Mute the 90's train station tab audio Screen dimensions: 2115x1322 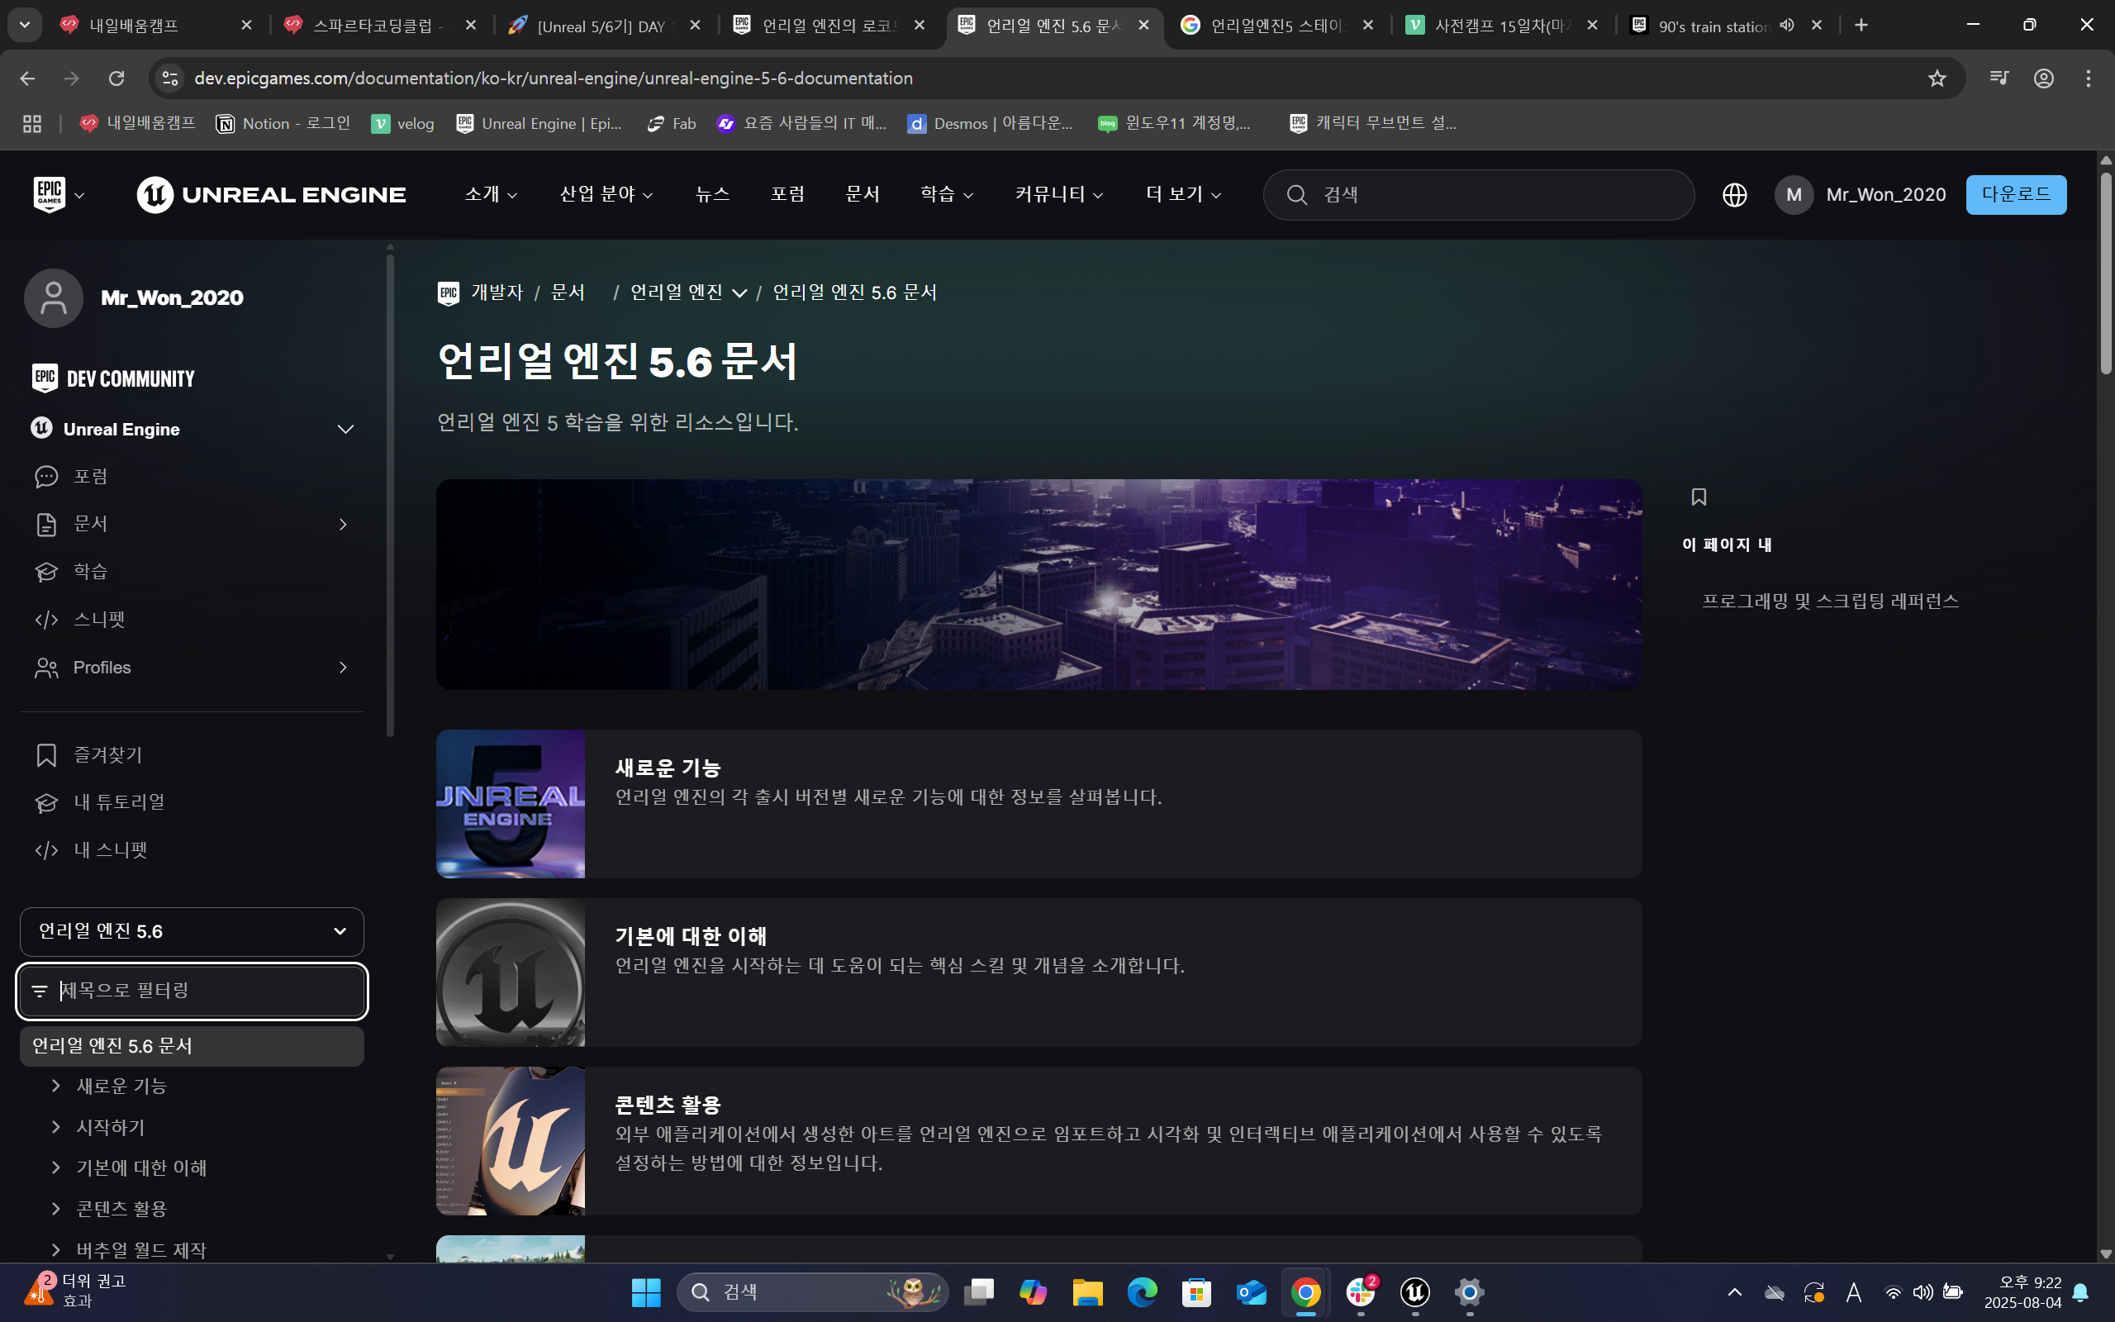pyautogui.click(x=1786, y=26)
